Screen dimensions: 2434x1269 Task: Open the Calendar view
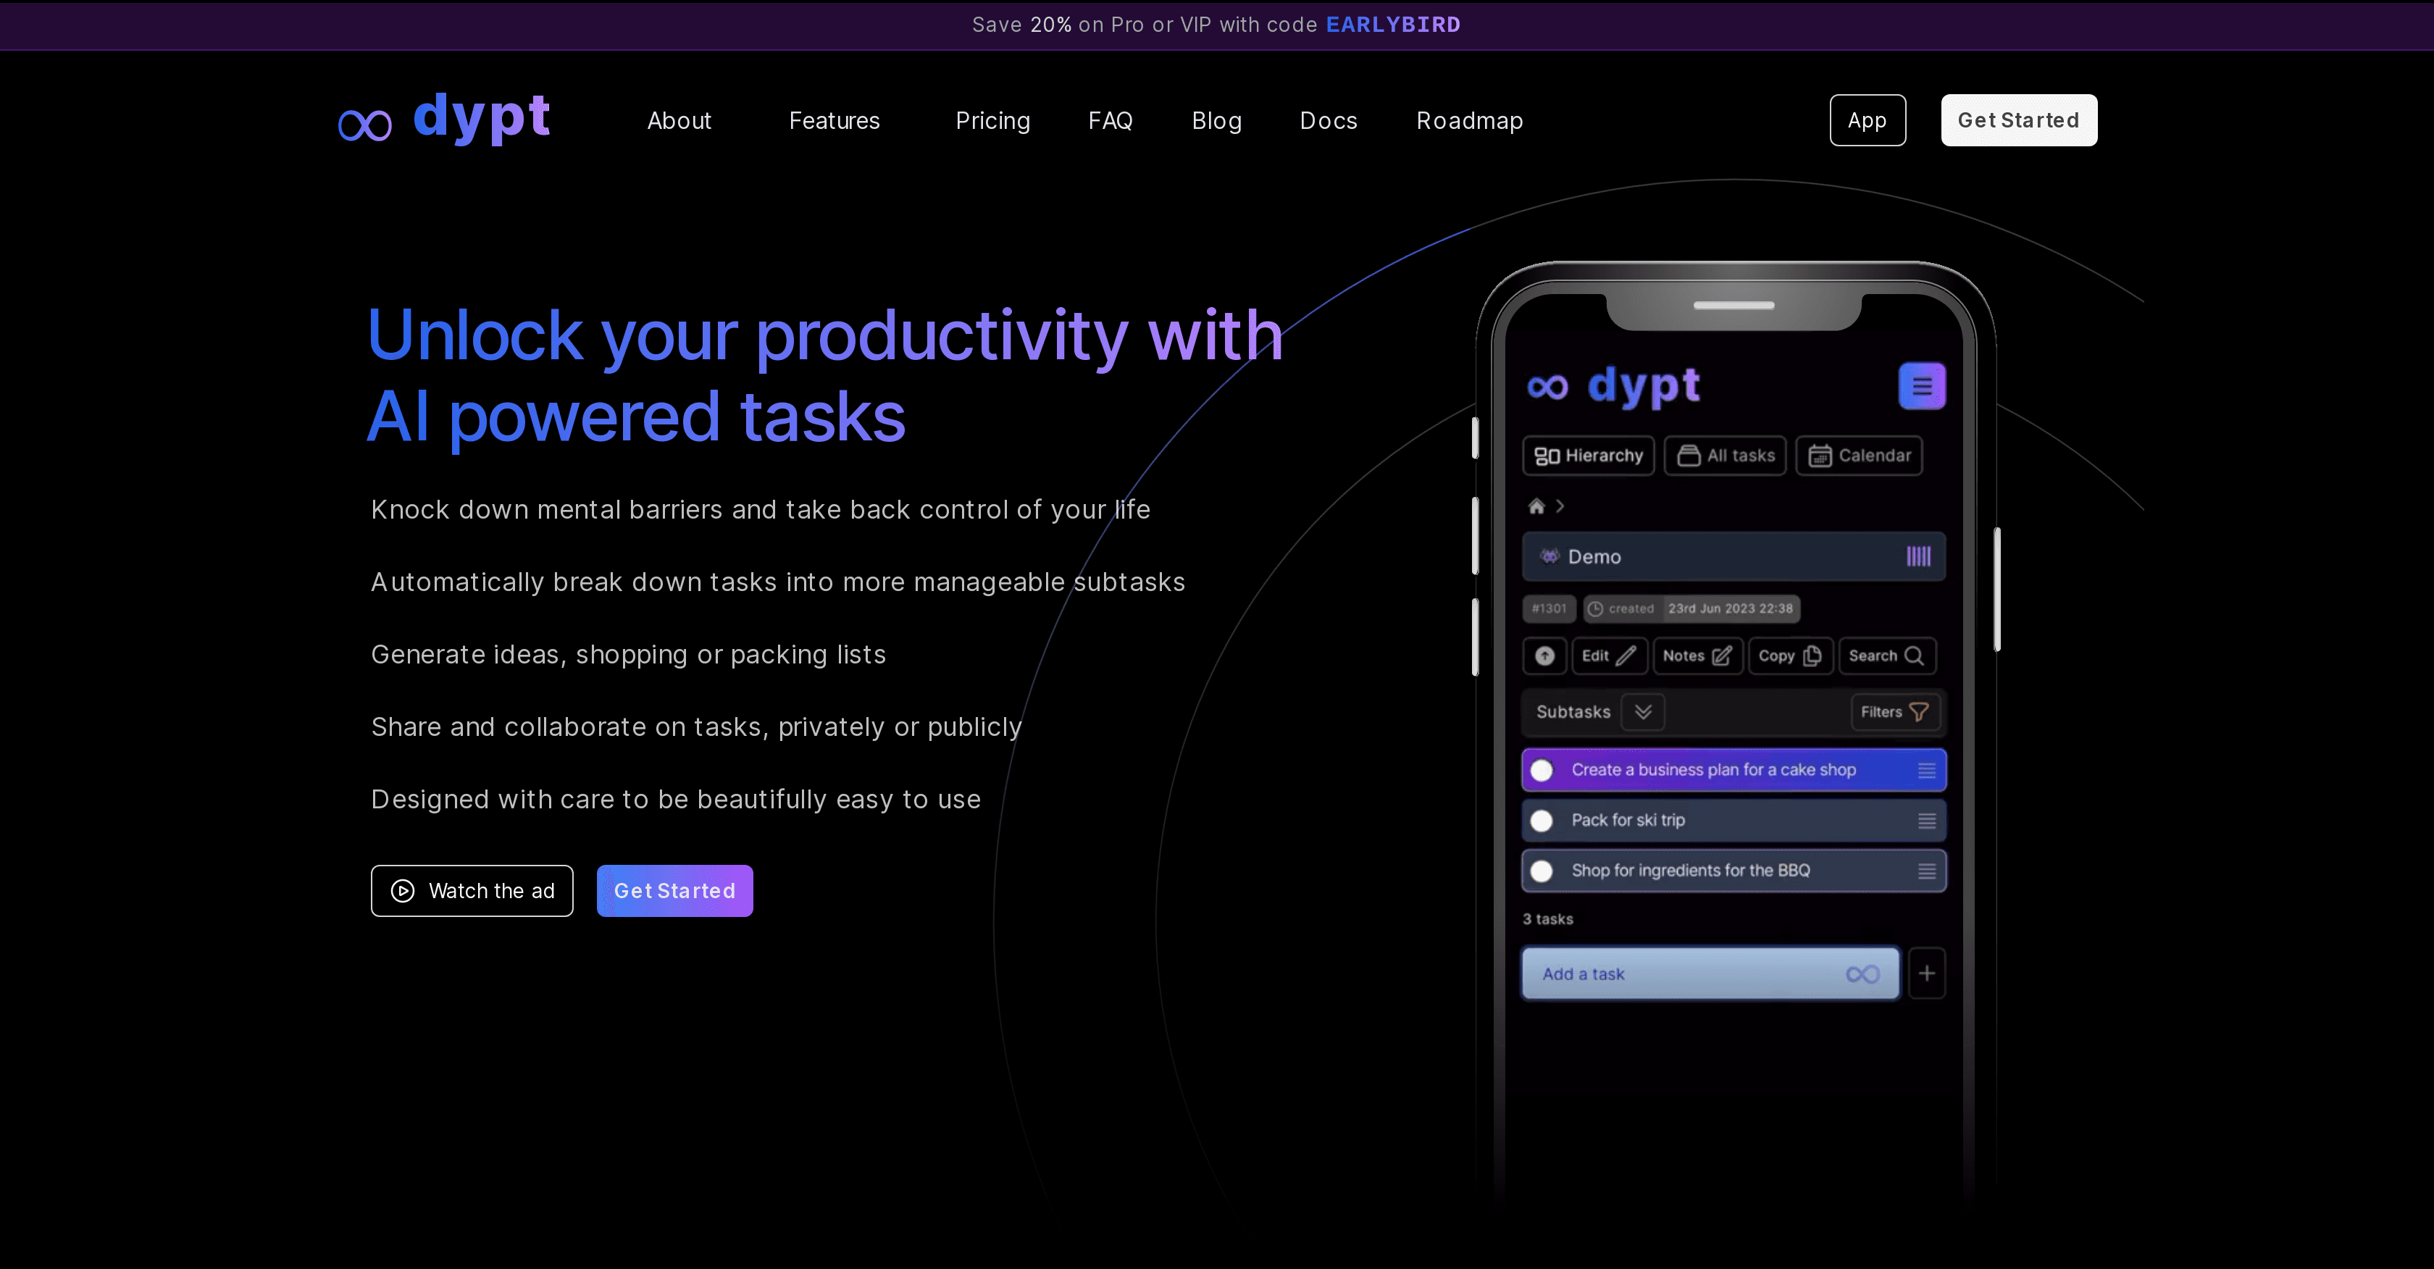click(x=1857, y=456)
